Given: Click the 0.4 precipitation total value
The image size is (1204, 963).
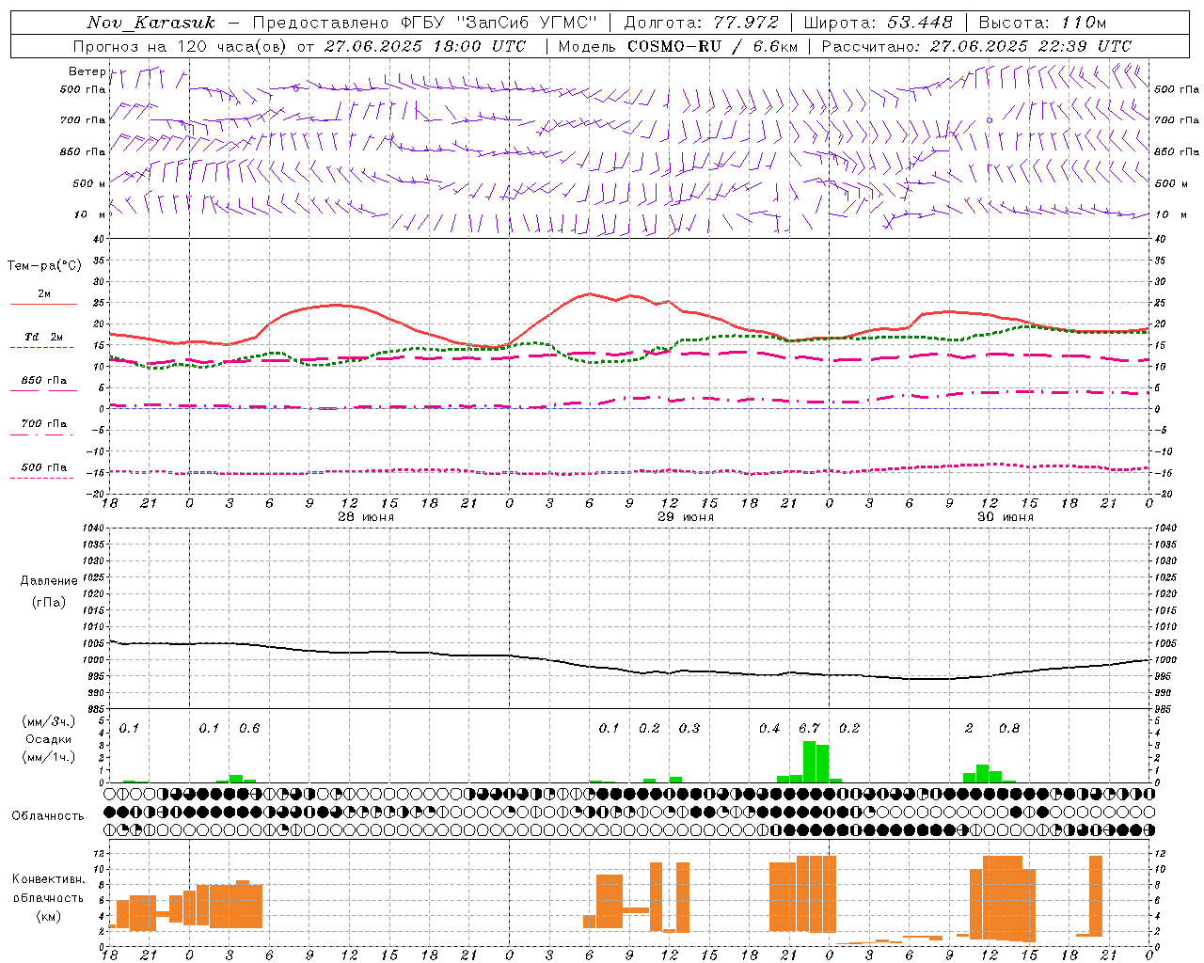Looking at the screenshot, I should (x=769, y=728).
